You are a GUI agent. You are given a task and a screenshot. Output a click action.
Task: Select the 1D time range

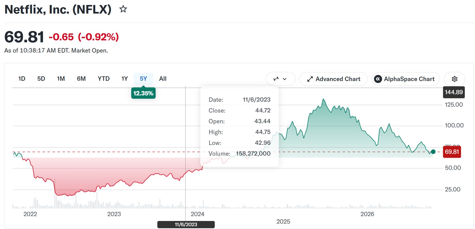coord(22,79)
